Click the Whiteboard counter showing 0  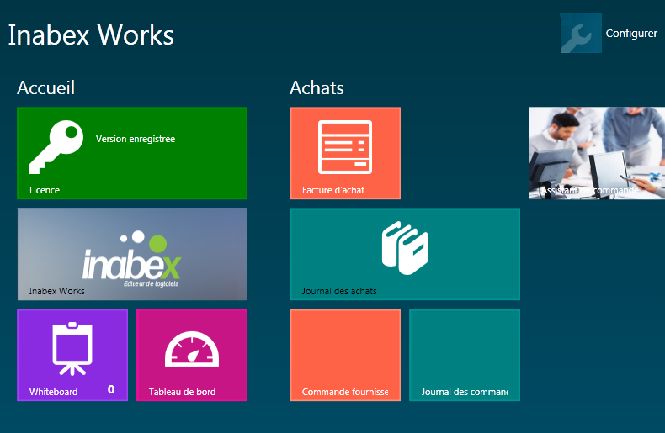[111, 389]
